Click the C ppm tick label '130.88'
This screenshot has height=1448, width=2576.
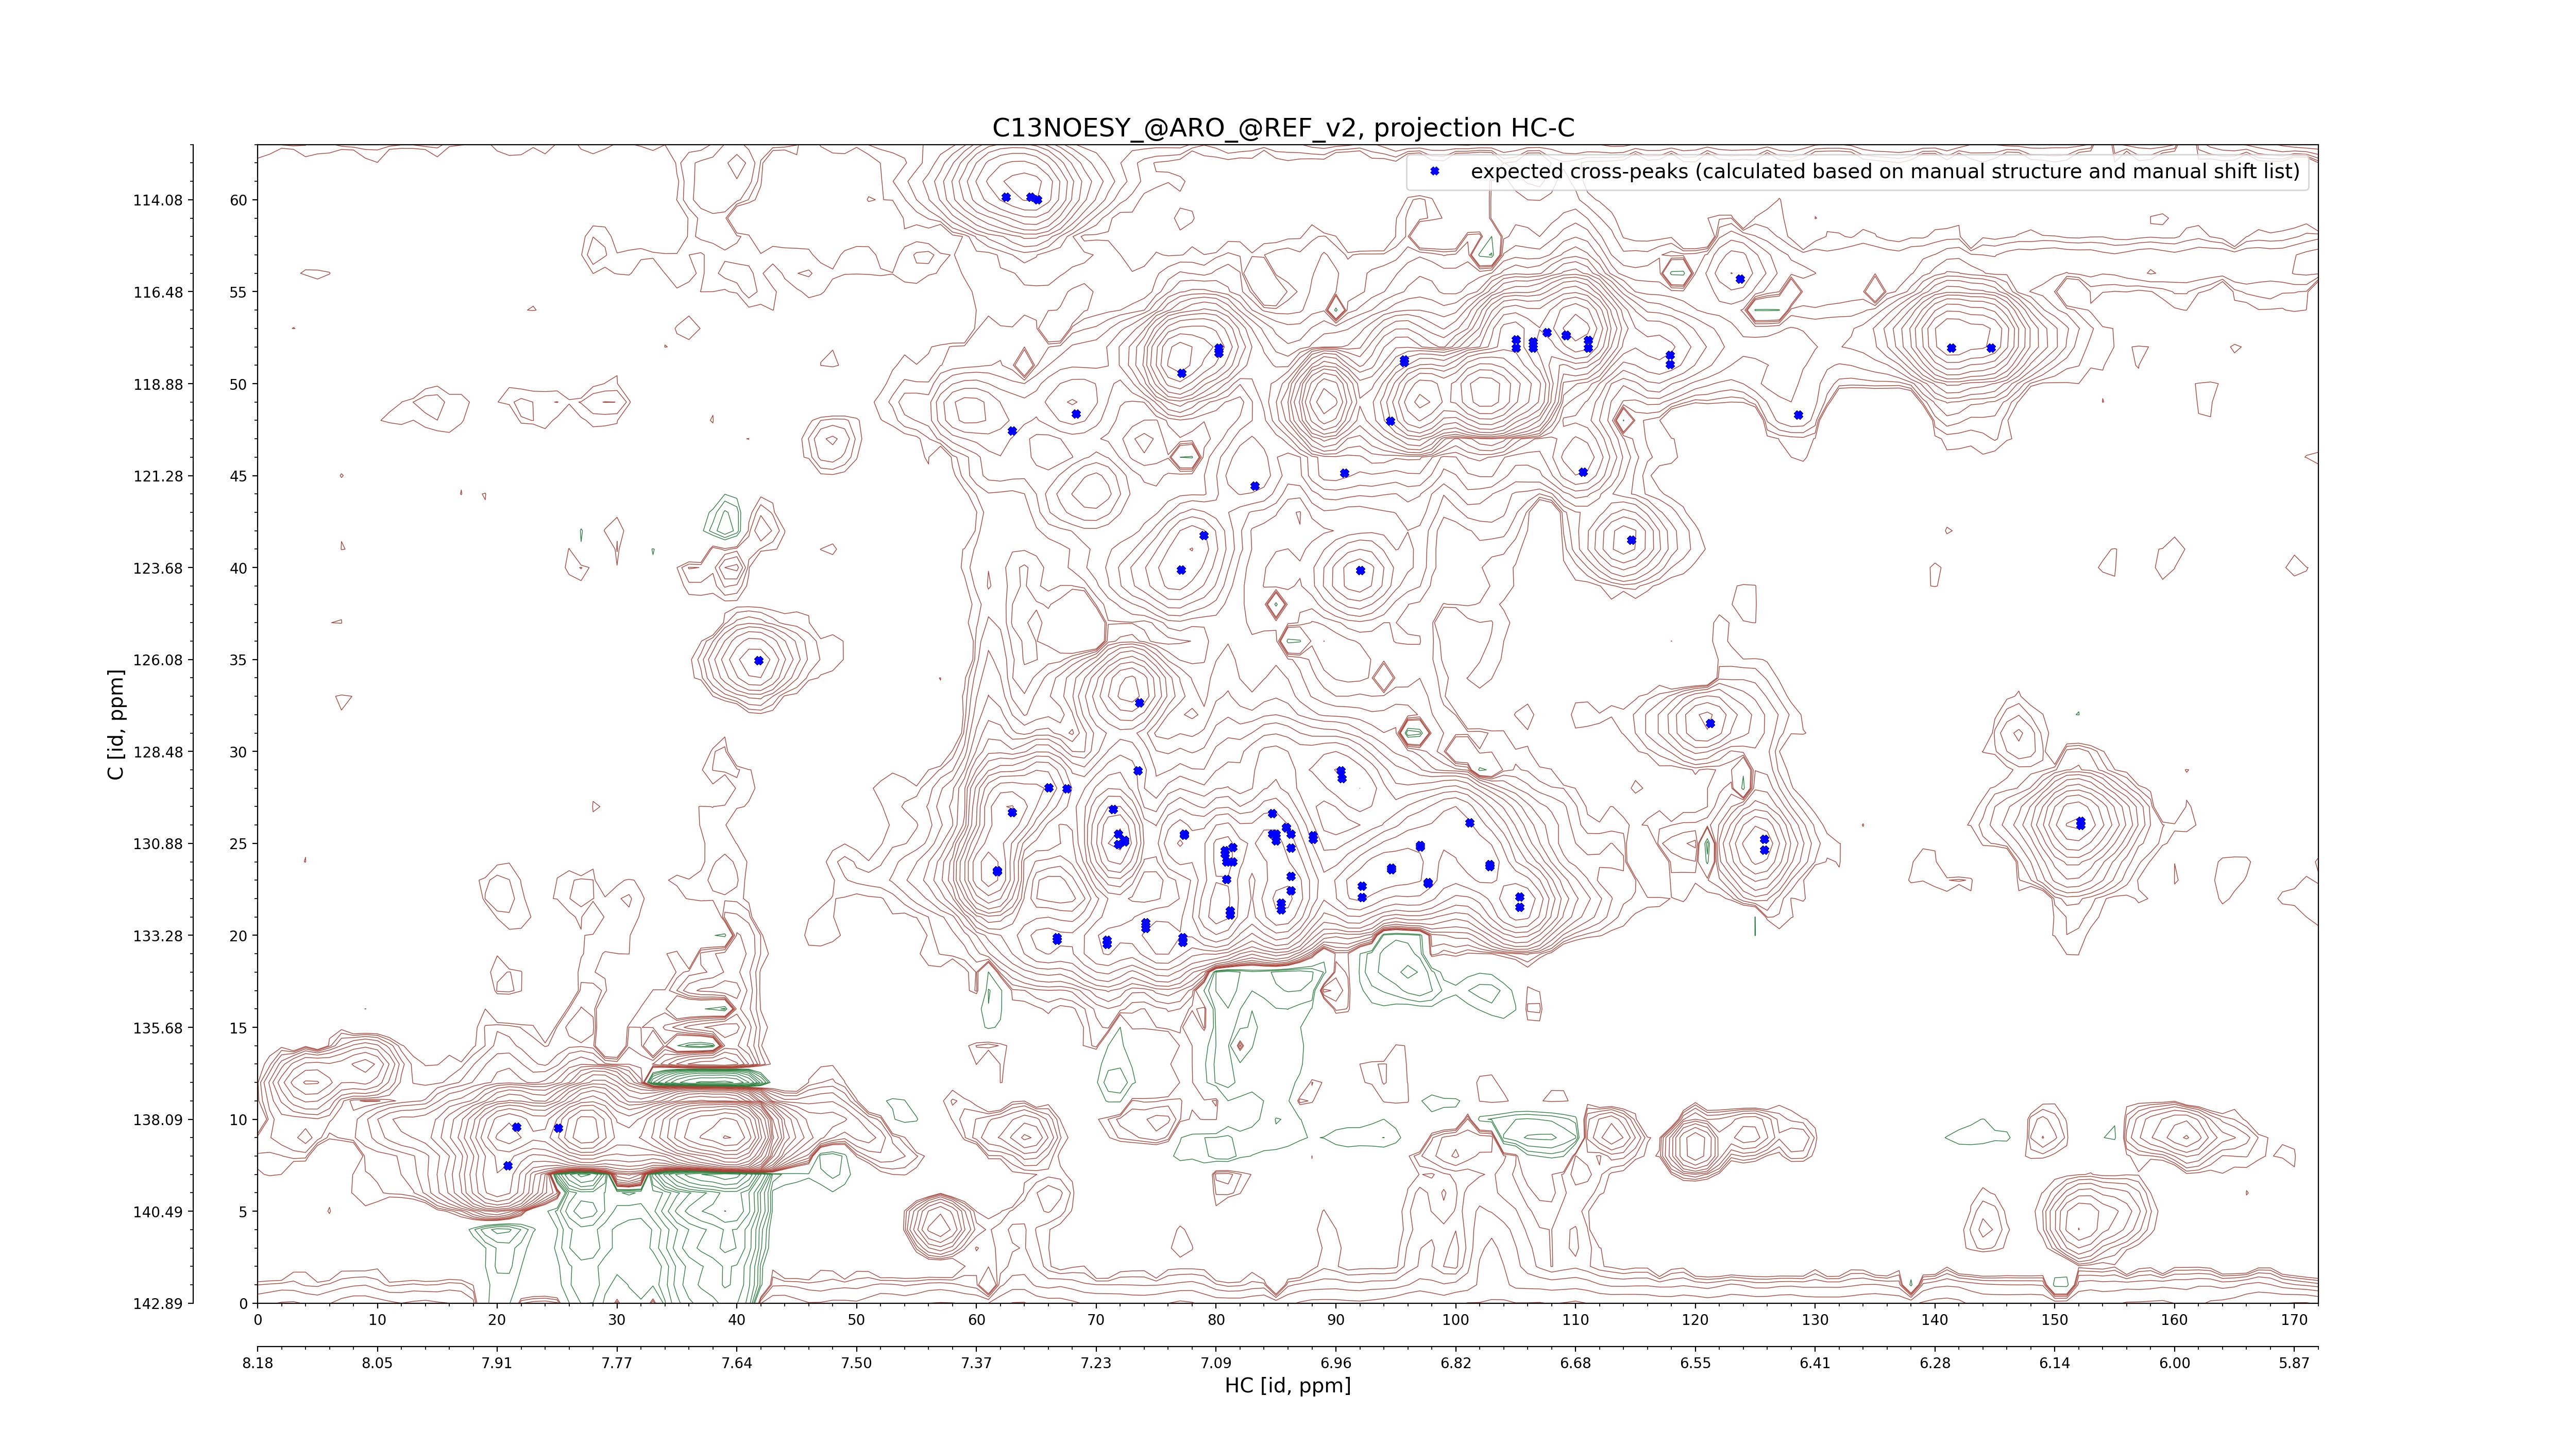158,843
